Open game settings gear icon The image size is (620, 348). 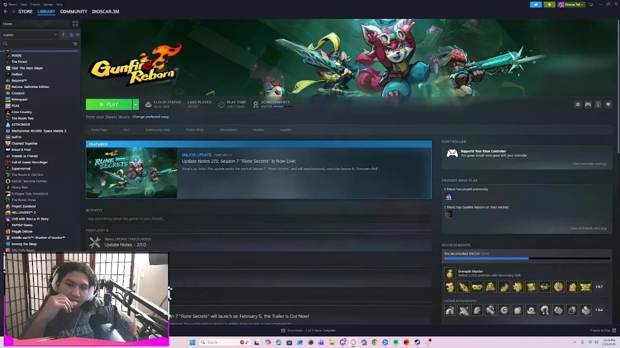point(577,104)
